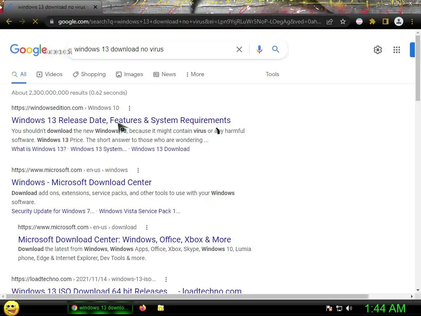The width and height of the screenshot is (421, 316).
Task: Open the volume speaker tray icon
Action: tap(349, 308)
